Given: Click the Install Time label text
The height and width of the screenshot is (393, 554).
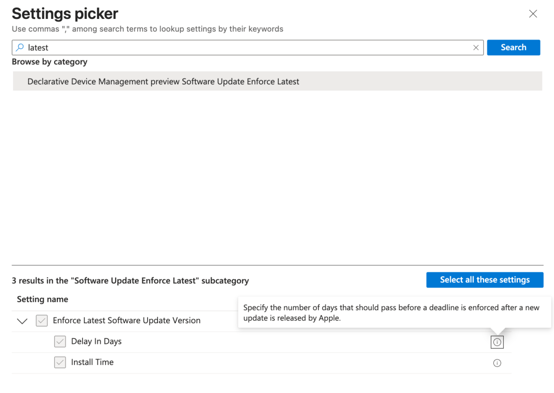Looking at the screenshot, I should point(93,363).
